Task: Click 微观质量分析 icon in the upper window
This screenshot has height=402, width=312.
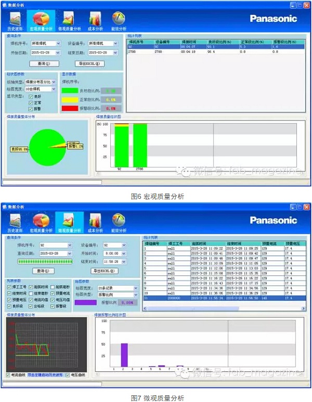Action: coord(68,19)
